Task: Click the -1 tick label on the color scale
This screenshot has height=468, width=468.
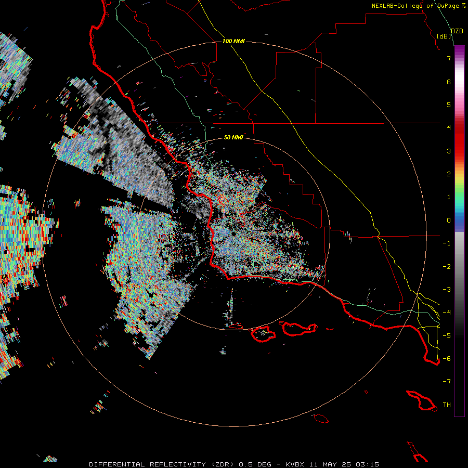Action: pyautogui.click(x=447, y=243)
